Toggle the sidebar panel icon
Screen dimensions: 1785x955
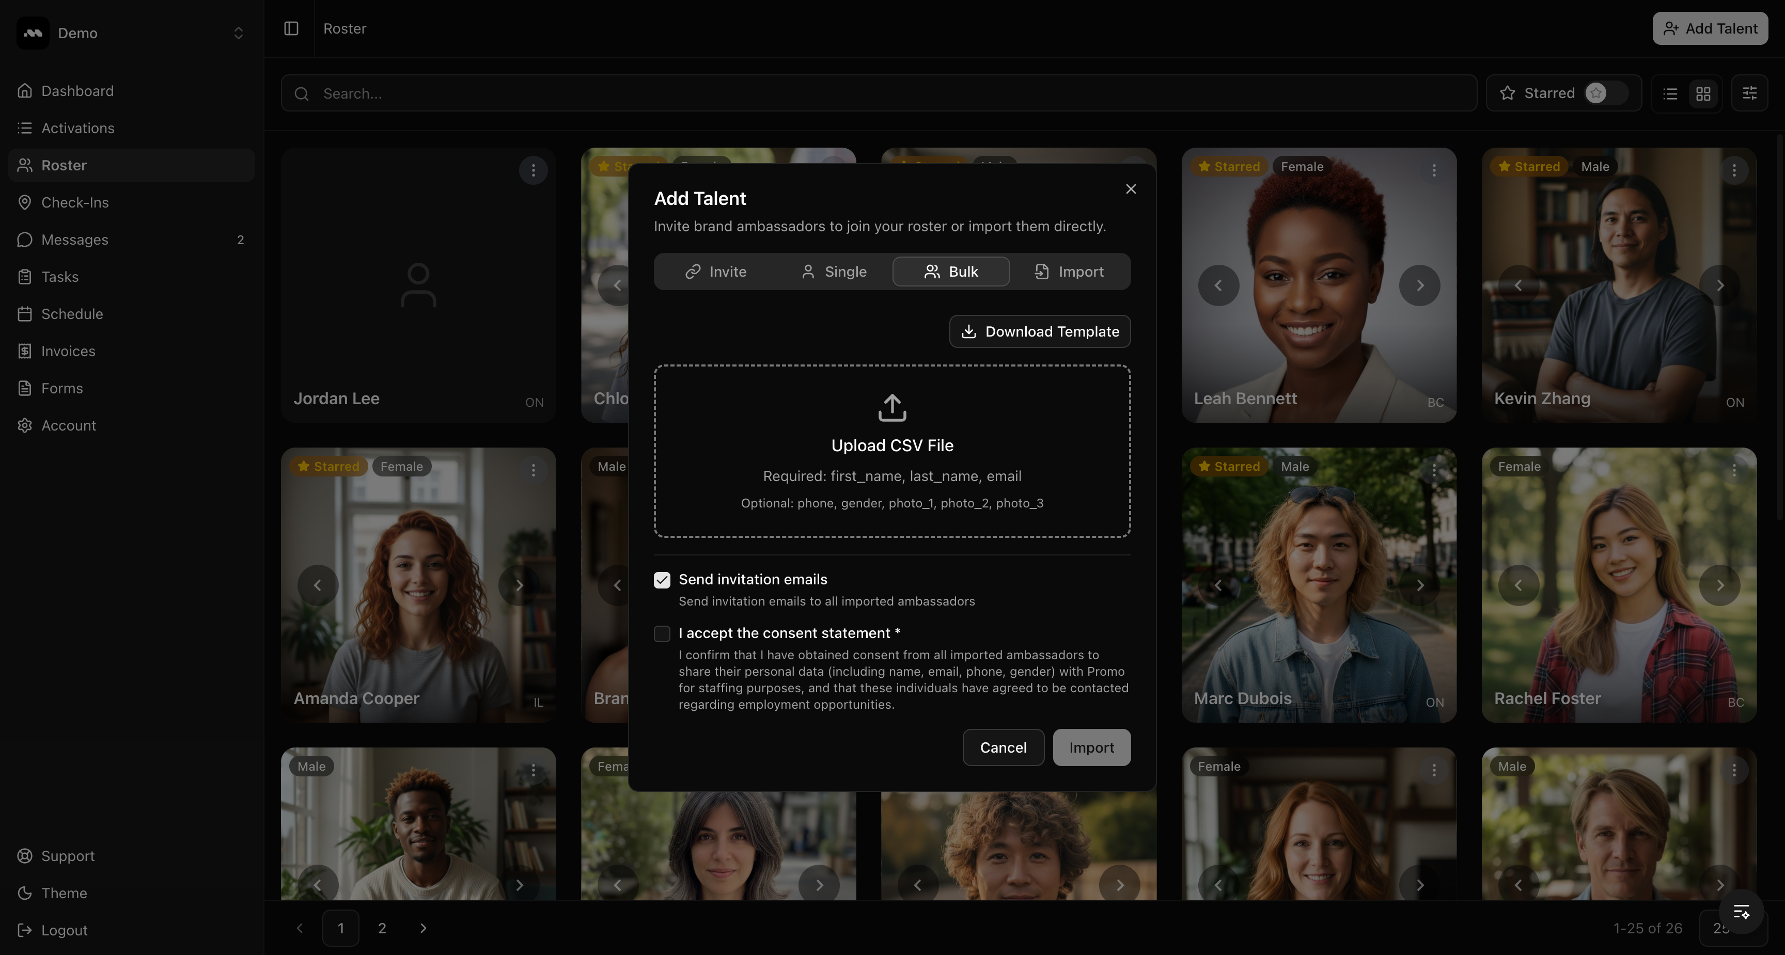pyautogui.click(x=291, y=28)
